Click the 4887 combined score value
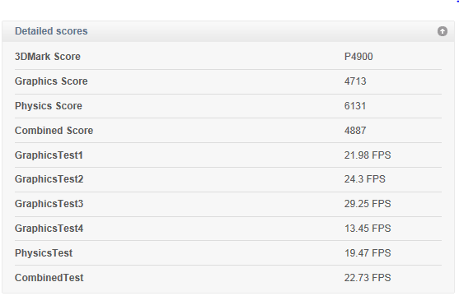Screen dimensions: 459x296 coord(355,131)
